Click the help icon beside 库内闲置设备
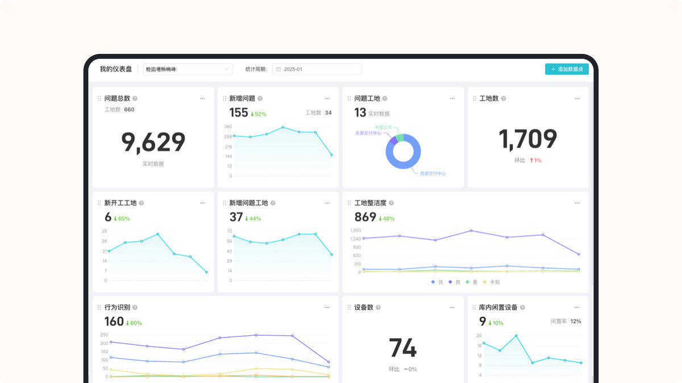682x383 pixels. click(x=522, y=307)
